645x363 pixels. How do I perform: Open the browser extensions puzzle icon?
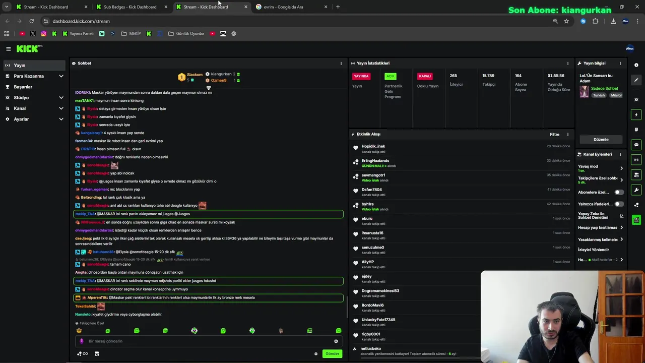pyautogui.click(x=596, y=21)
